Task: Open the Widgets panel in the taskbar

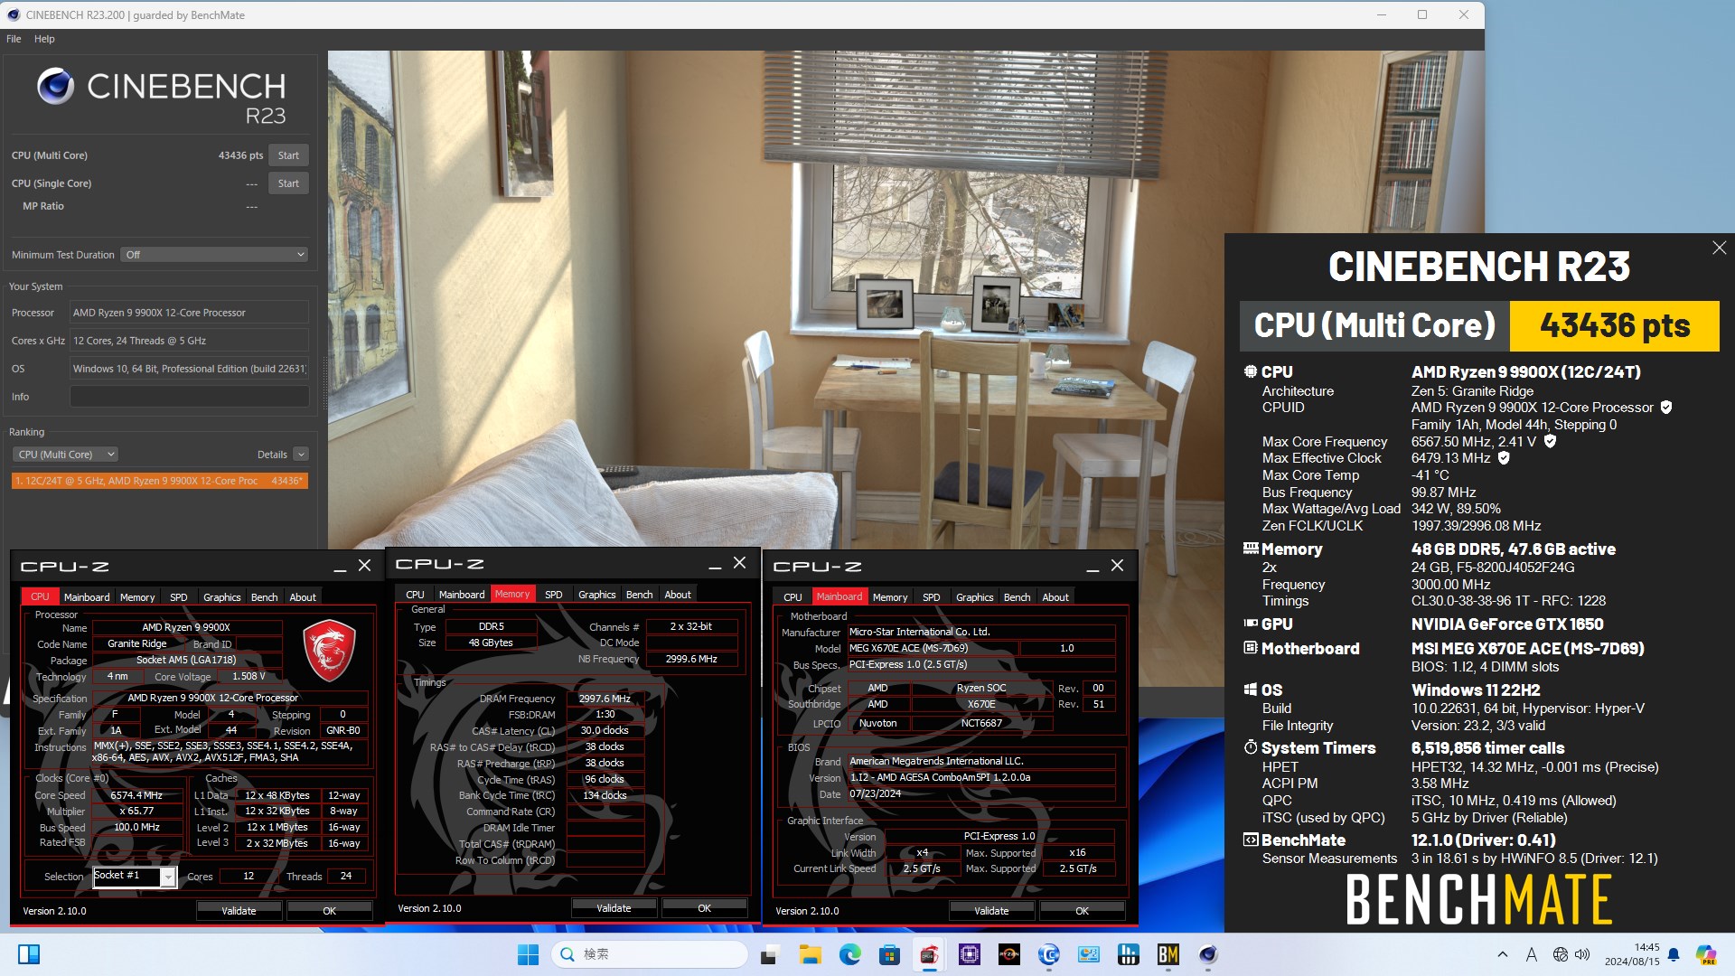Action: pyautogui.click(x=29, y=954)
